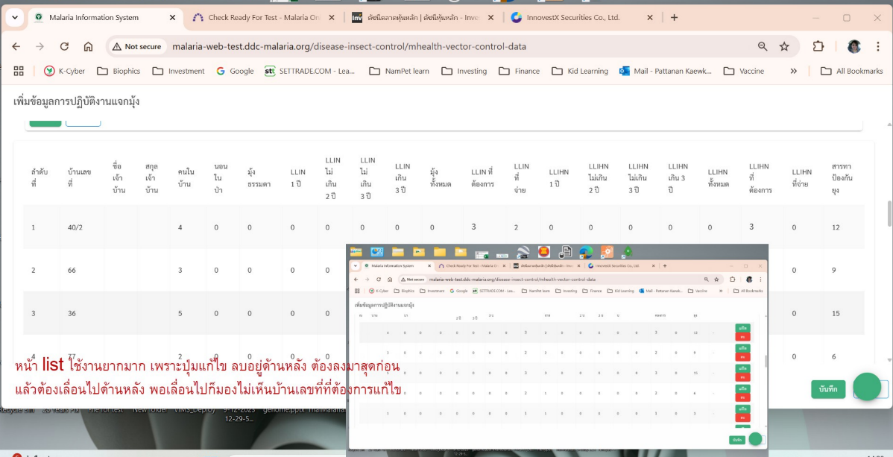The image size is (893, 457).
Task: Click the Not secure site info chip
Action: click(136, 46)
